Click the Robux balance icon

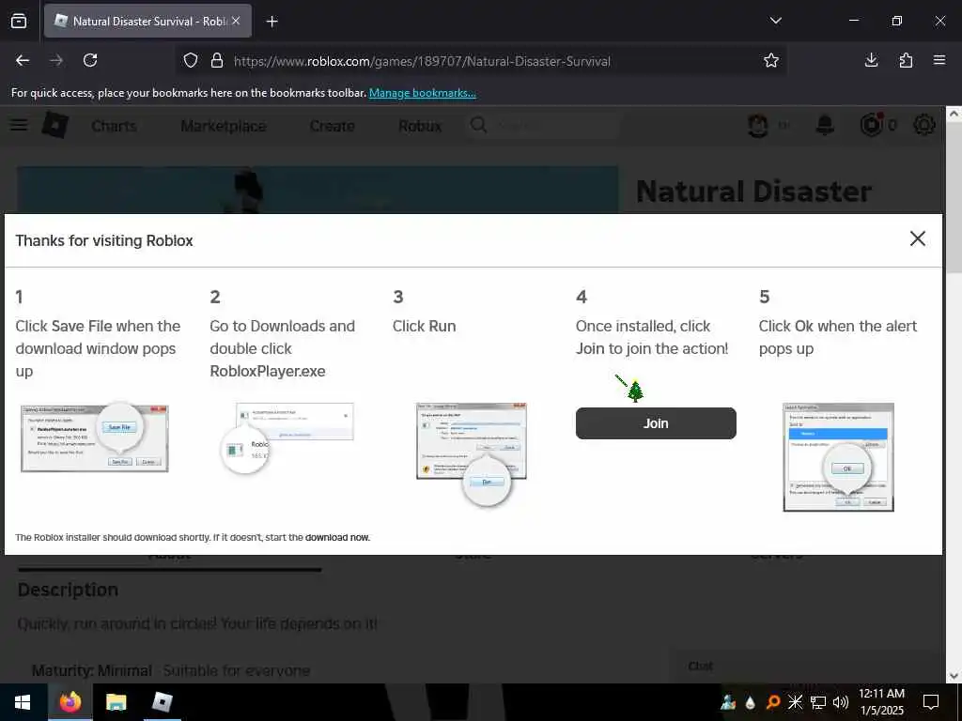pos(872,125)
